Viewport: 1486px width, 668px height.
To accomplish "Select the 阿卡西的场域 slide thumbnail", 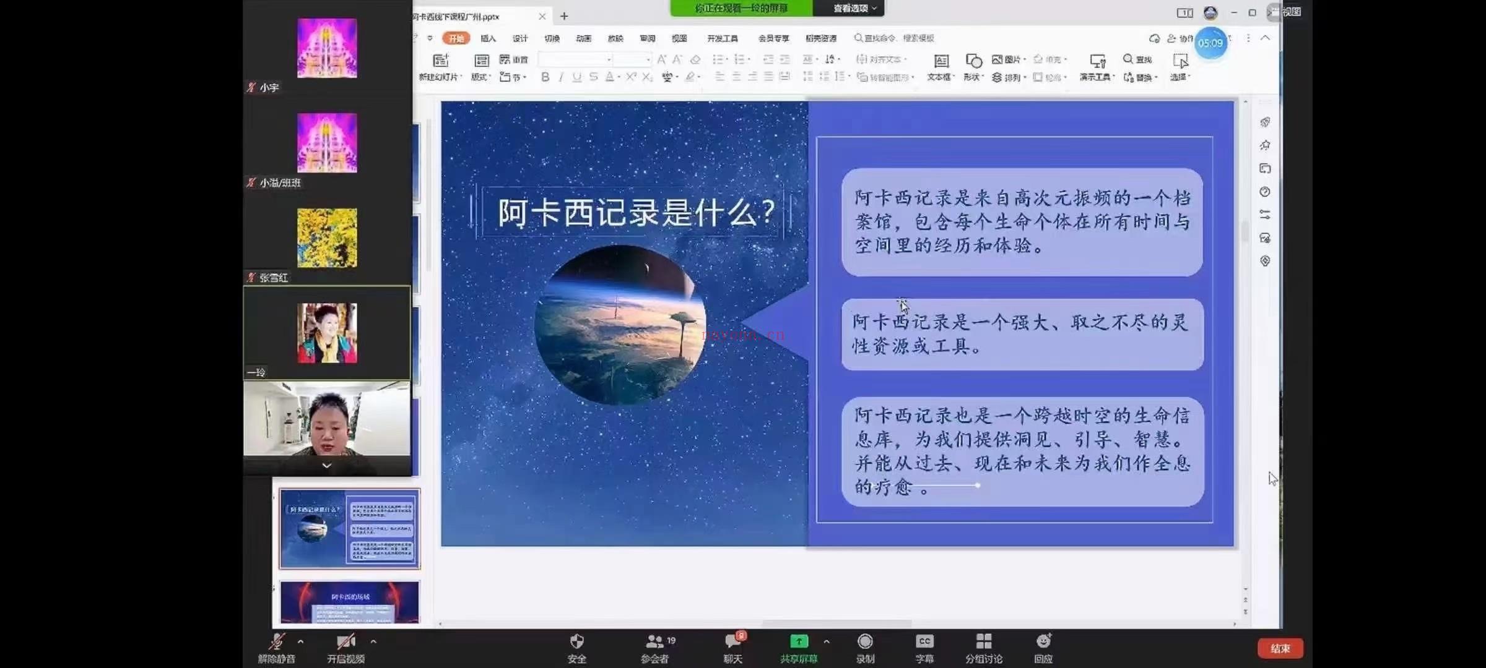I will 349,602.
